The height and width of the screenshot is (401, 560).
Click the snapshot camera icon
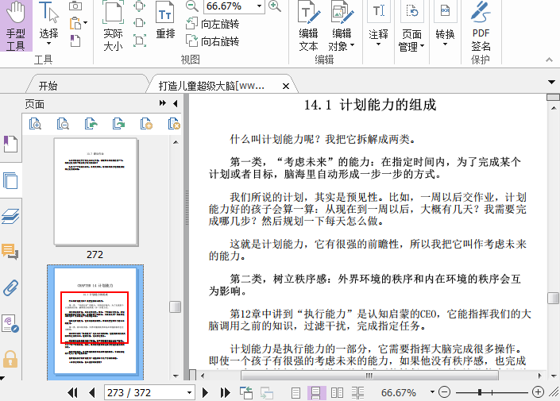pyautogui.click(x=75, y=6)
